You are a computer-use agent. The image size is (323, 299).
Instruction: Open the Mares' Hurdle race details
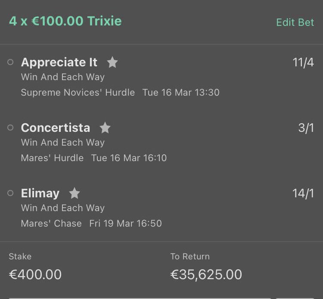click(52, 158)
